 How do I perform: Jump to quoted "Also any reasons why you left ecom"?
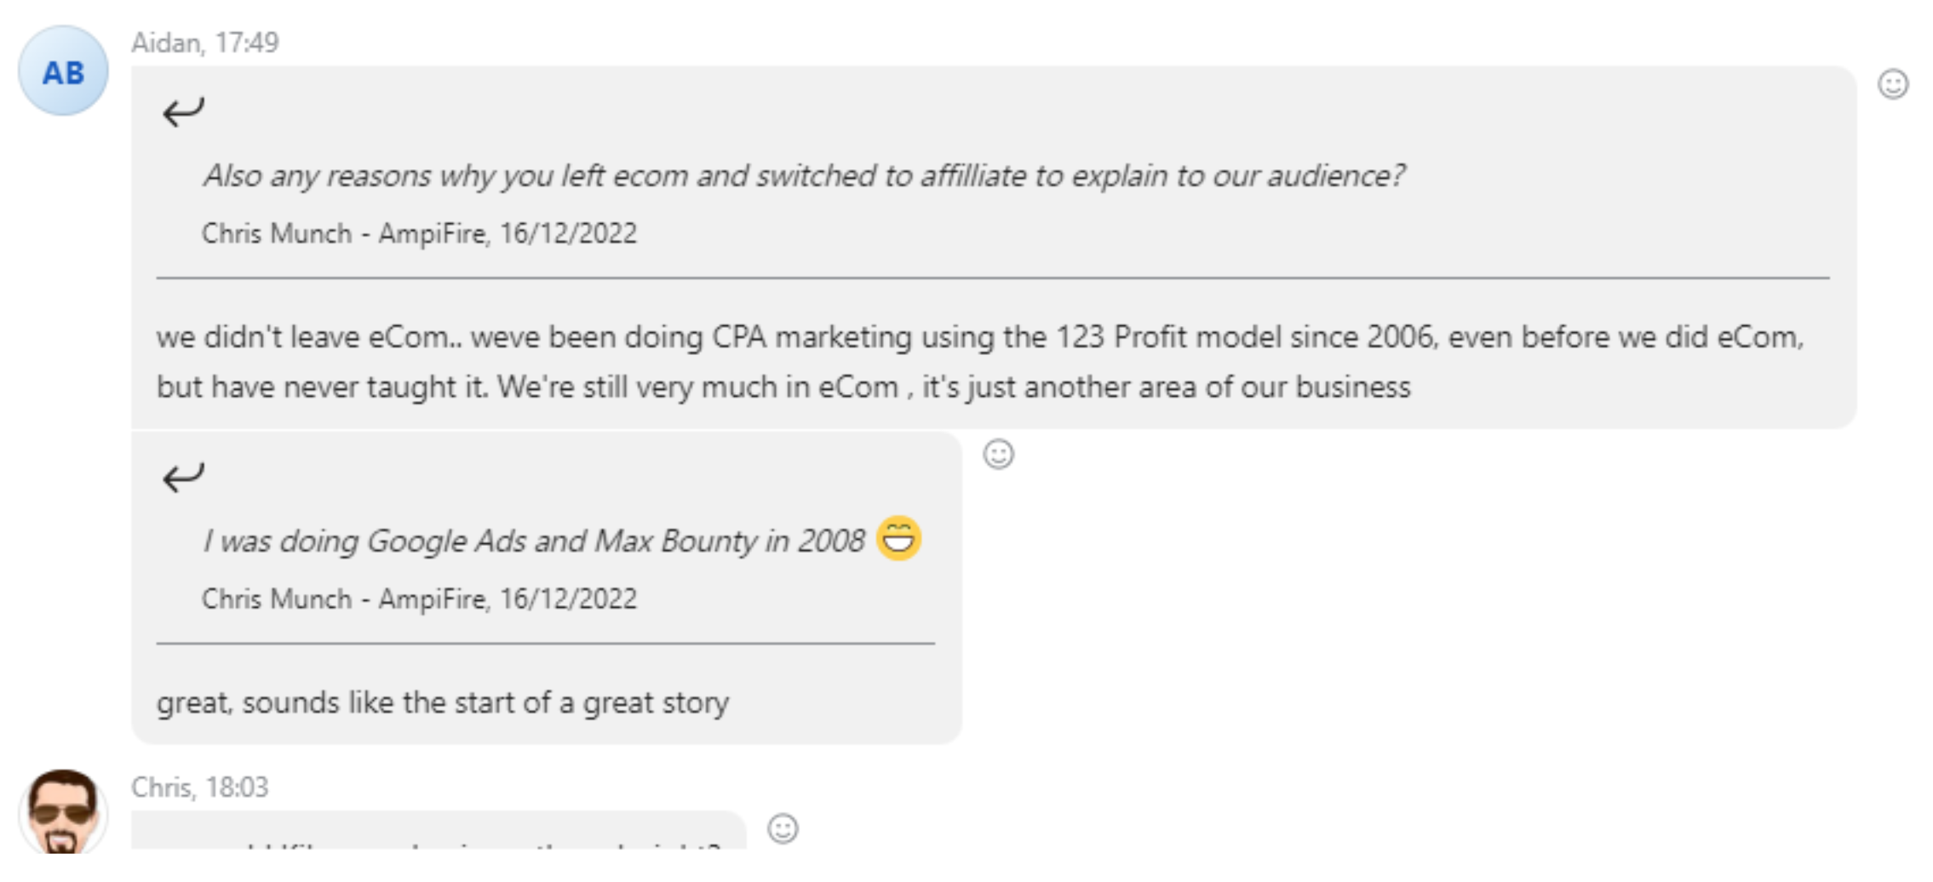pyautogui.click(x=803, y=176)
